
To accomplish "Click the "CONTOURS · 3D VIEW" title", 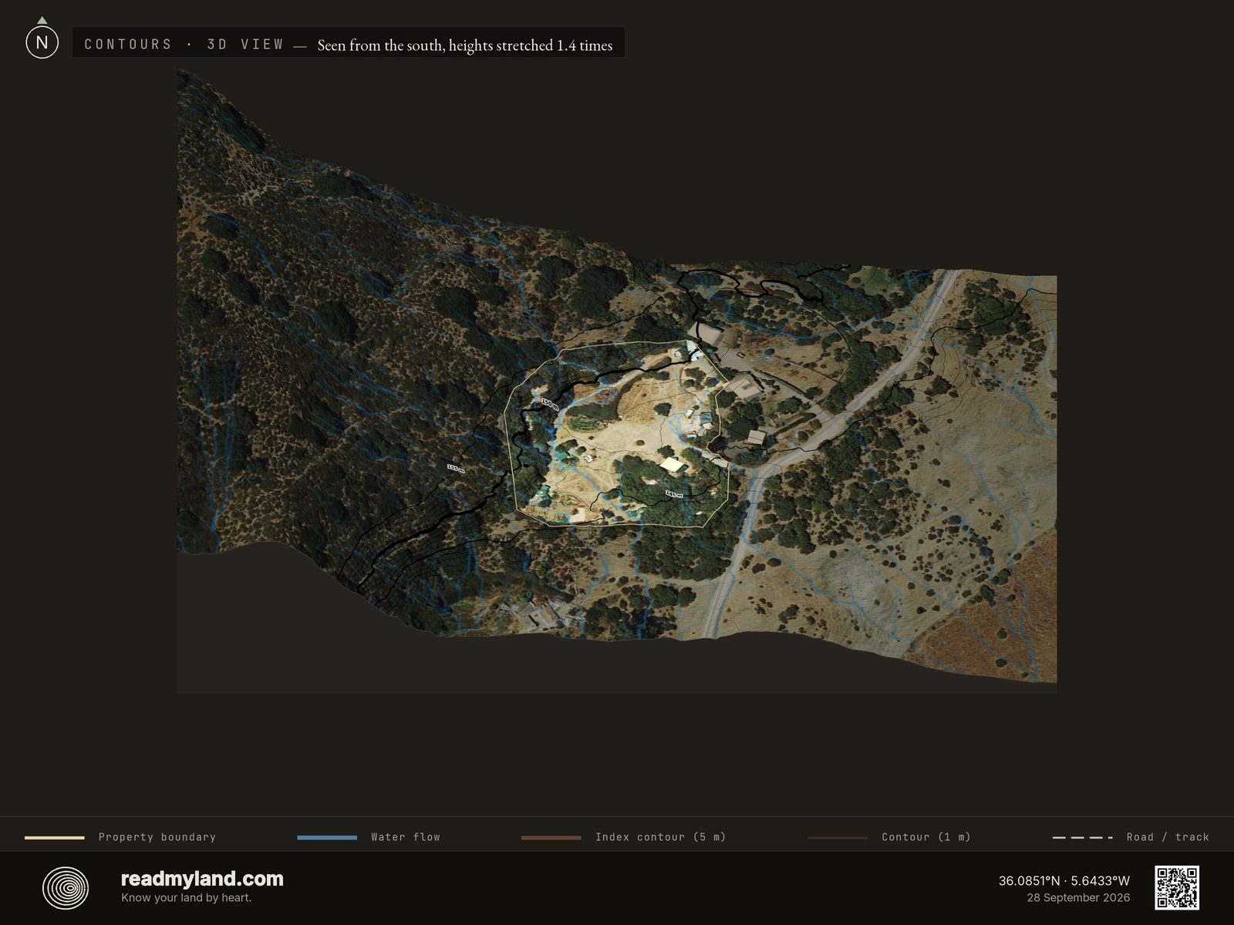I will click(x=184, y=44).
